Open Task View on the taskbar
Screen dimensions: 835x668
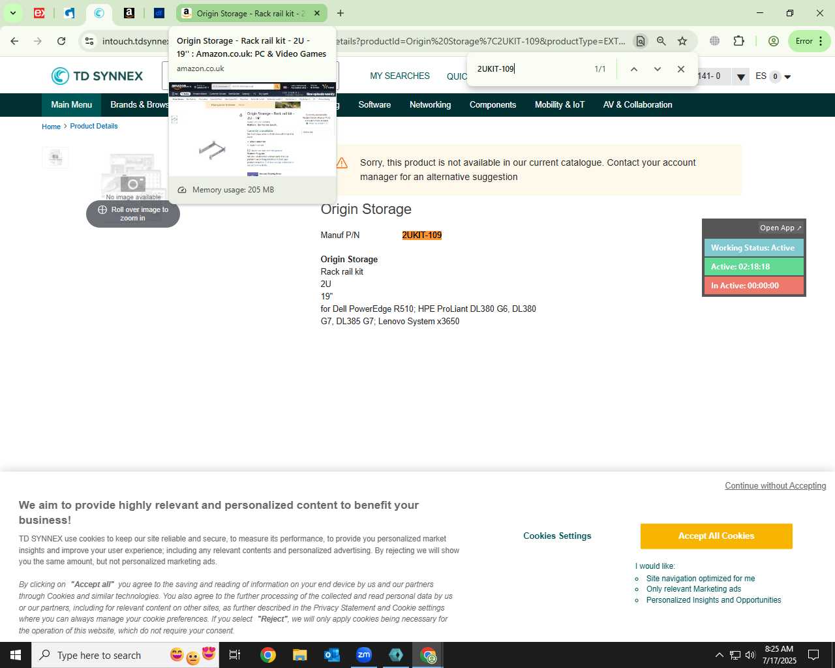tap(235, 655)
